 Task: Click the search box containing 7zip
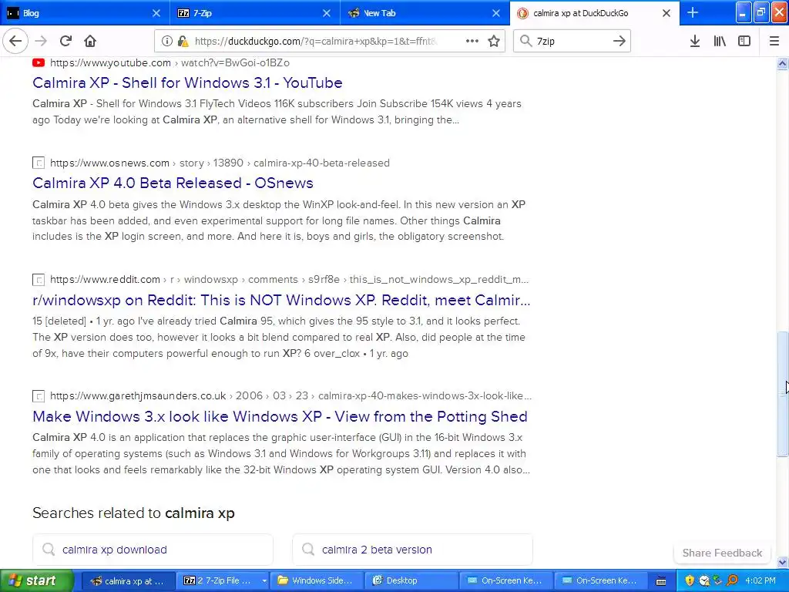pyautogui.click(x=572, y=42)
